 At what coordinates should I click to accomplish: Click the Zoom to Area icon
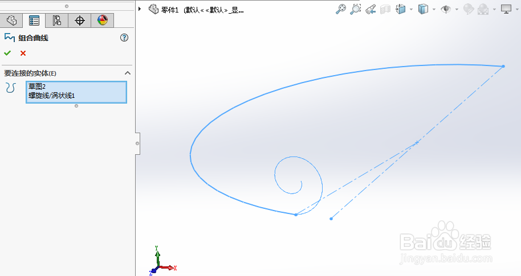point(355,9)
